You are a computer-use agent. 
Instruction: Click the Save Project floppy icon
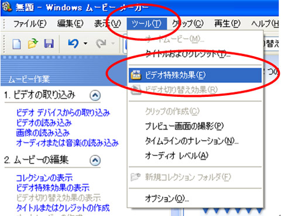tap(49, 44)
